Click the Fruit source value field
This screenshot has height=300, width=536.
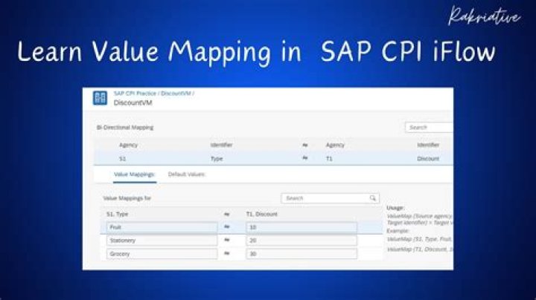point(162,227)
